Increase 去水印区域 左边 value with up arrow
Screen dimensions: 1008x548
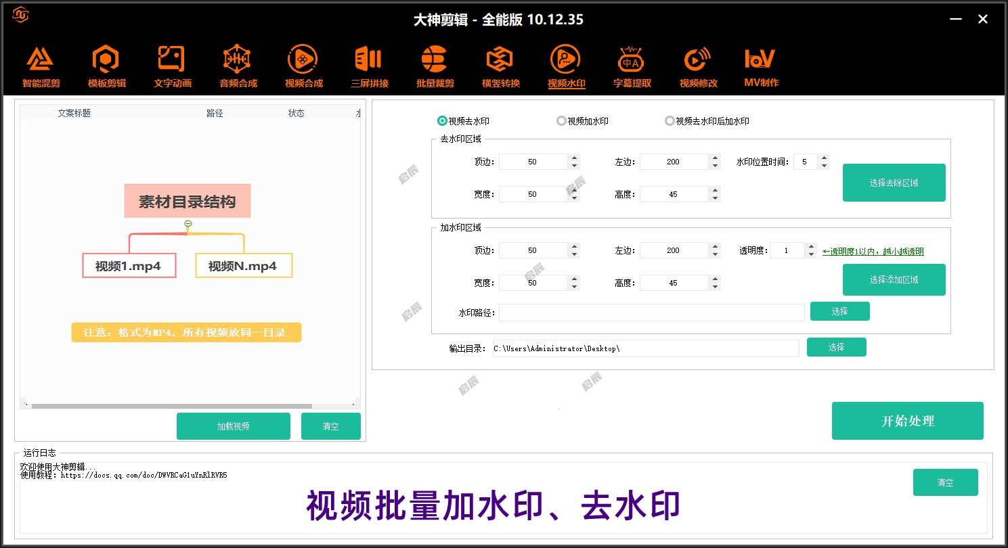[715, 158]
